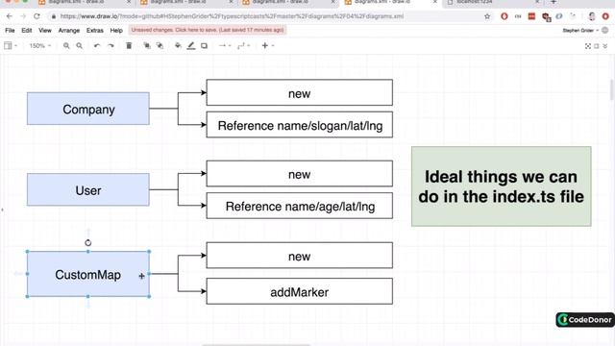Select the 'Reference name/slogan/lat/lng' box
Viewport: 615px width, 346px height.
(300, 125)
